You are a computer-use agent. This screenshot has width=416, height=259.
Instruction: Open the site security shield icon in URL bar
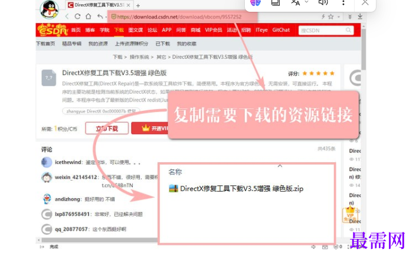113,17
